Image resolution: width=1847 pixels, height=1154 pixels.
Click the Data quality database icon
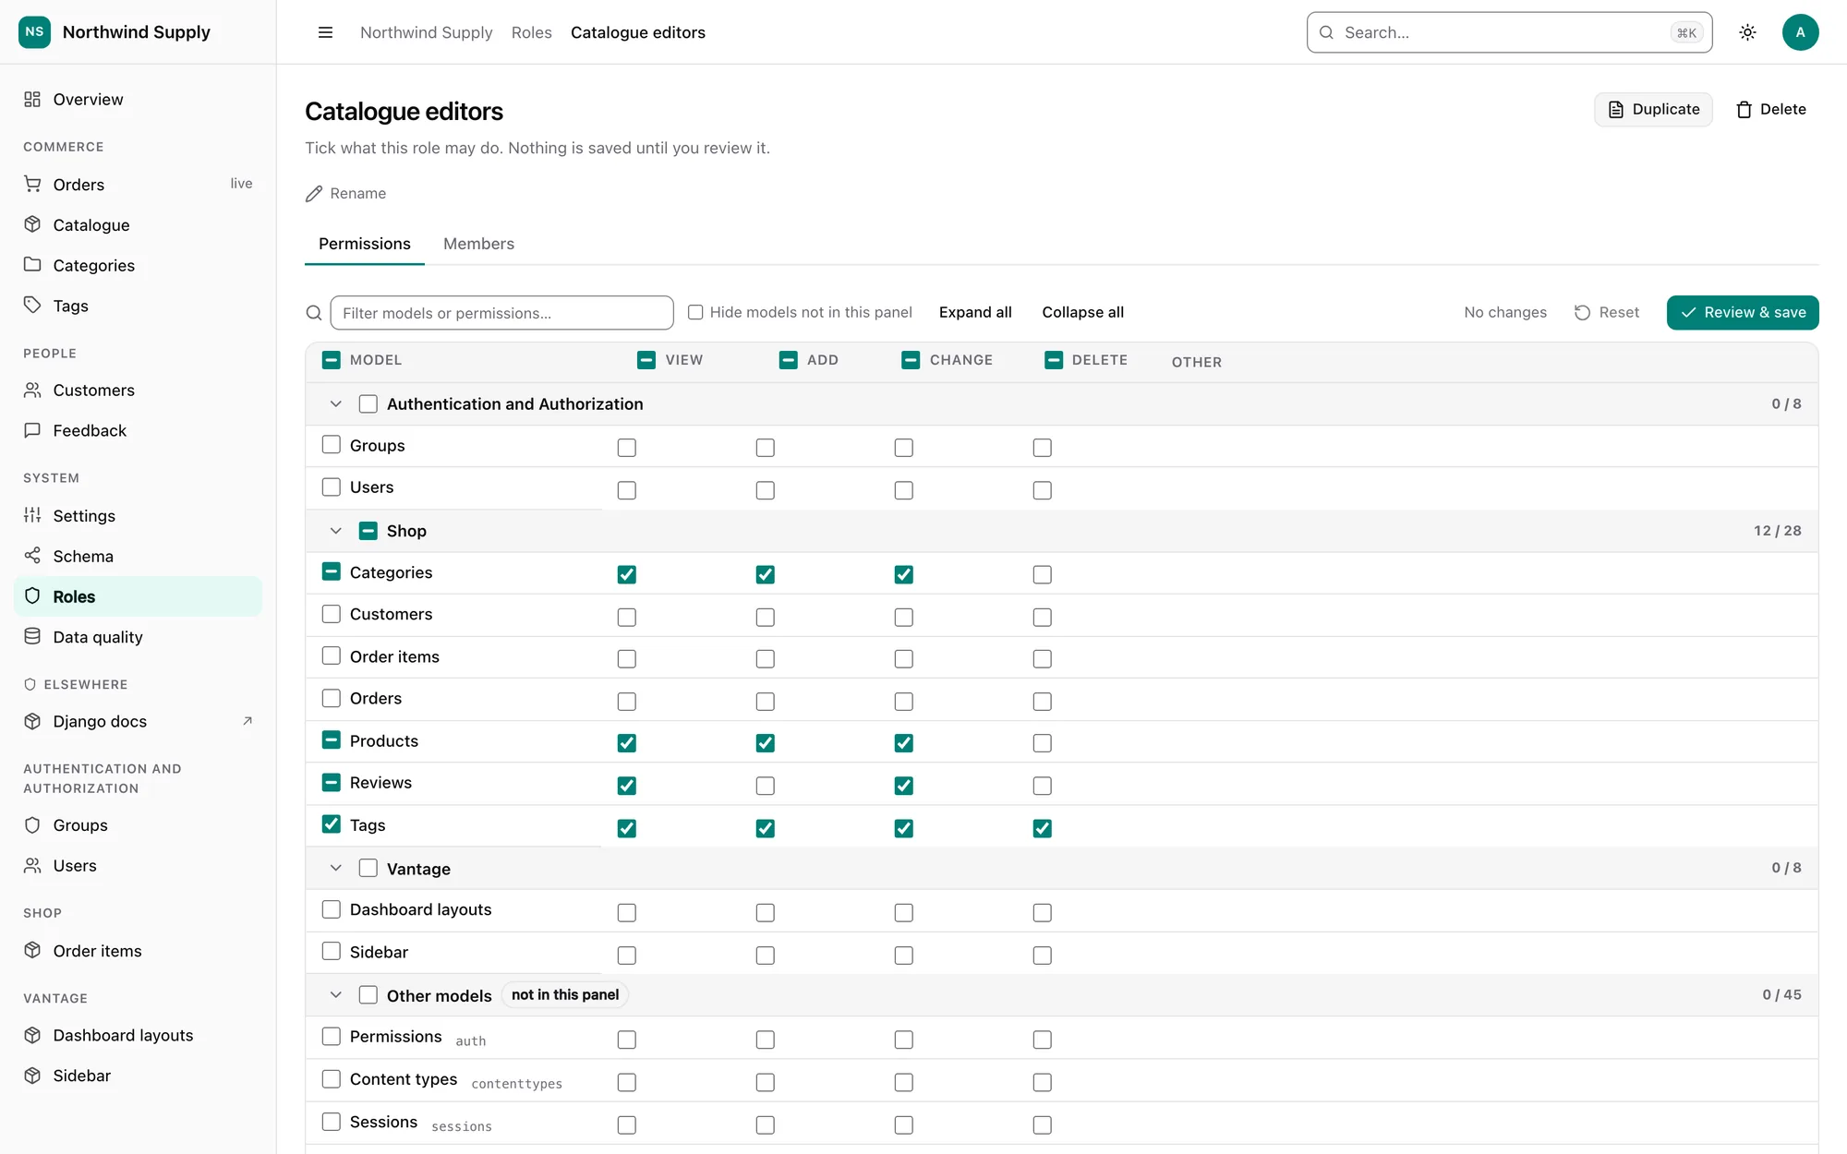pos(32,636)
